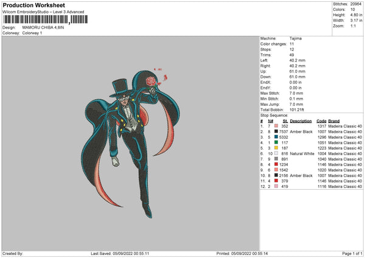Click the Up value 61.0 mm
The width and height of the screenshot is (365, 258).
click(x=297, y=71)
